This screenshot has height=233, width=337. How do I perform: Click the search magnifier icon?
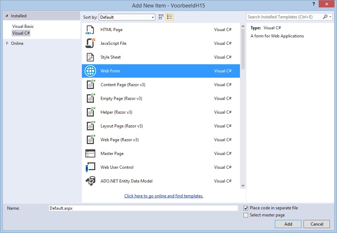pyautogui.click(x=325, y=17)
